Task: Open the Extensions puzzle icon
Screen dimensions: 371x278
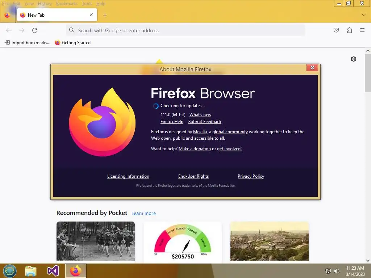Action: [x=349, y=30]
